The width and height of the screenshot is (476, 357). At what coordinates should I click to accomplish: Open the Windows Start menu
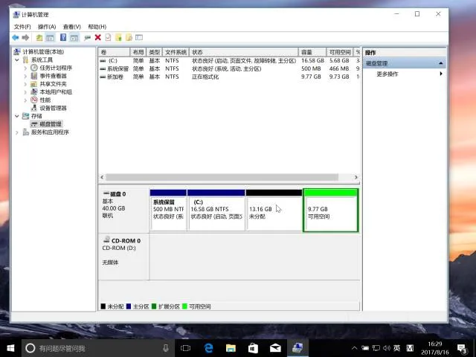[x=10, y=348]
